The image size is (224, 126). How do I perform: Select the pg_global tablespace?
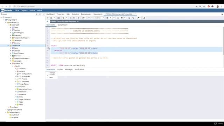15,118
